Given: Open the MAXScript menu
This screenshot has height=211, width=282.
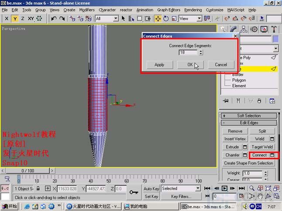Looking at the screenshot, I should (x=236, y=10).
